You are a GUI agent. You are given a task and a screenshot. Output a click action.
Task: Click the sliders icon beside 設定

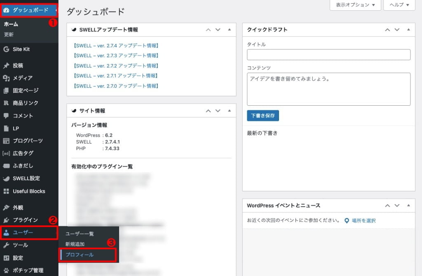click(6, 258)
